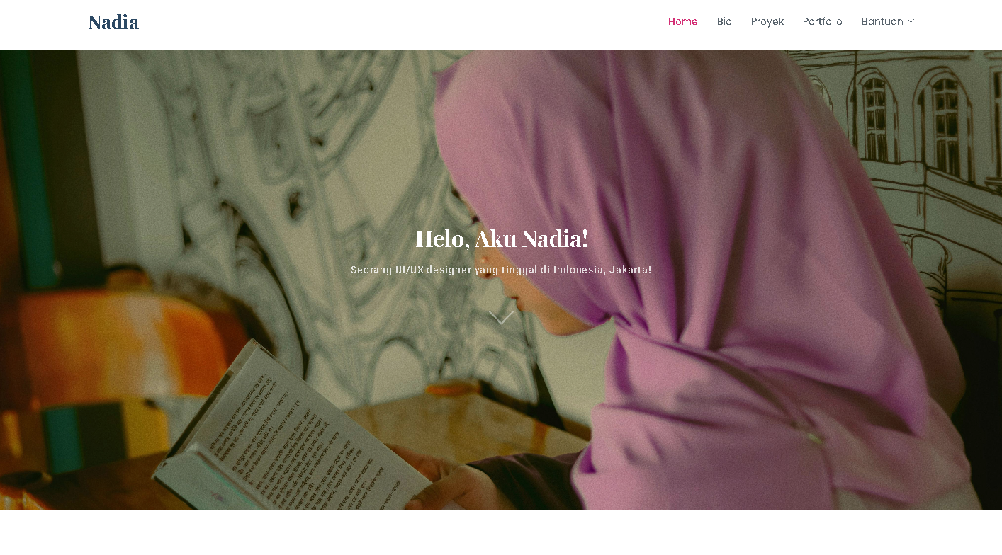Click the Seorang UI/UX designer subtitle text
The height and width of the screenshot is (555, 1002).
tap(501, 270)
